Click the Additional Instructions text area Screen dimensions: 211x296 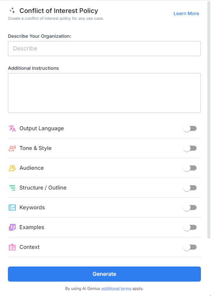(x=104, y=93)
